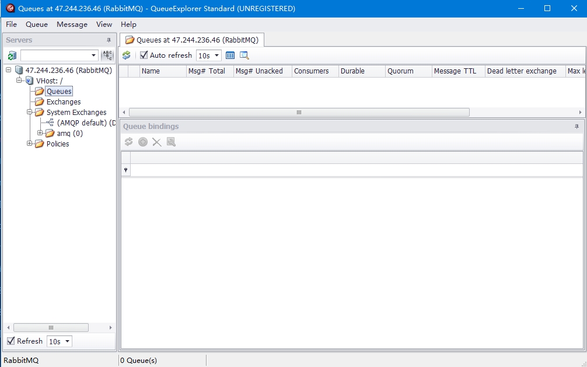Image resolution: width=587 pixels, height=367 pixels.
Task: Click the ABC filter icon in Servers panel
Action: click(x=107, y=55)
